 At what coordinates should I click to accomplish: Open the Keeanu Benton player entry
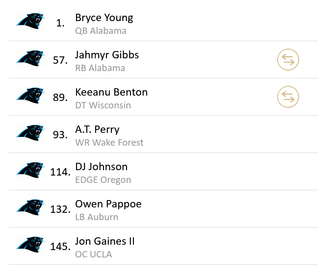(111, 92)
